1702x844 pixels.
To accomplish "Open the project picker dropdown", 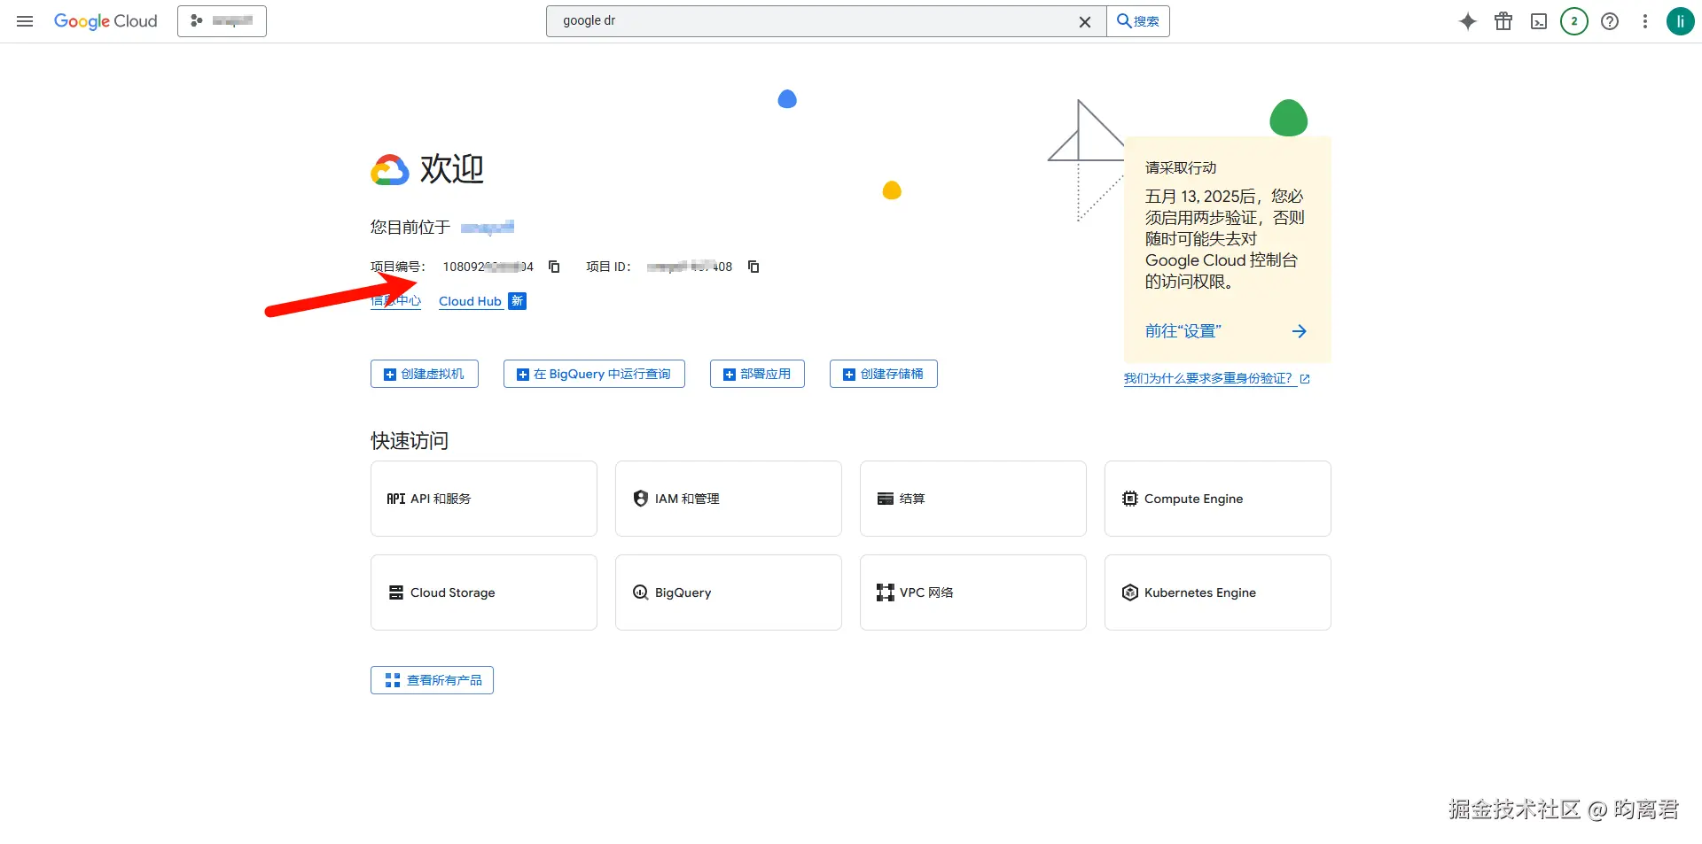I will coord(222,20).
